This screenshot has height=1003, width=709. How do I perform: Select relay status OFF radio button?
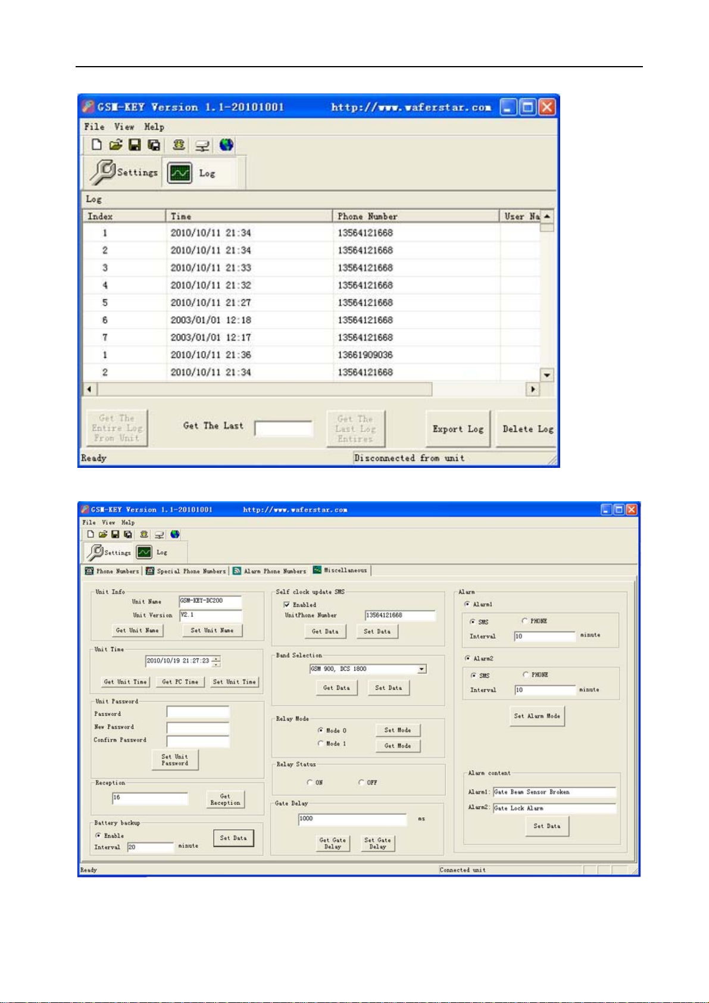click(x=361, y=782)
